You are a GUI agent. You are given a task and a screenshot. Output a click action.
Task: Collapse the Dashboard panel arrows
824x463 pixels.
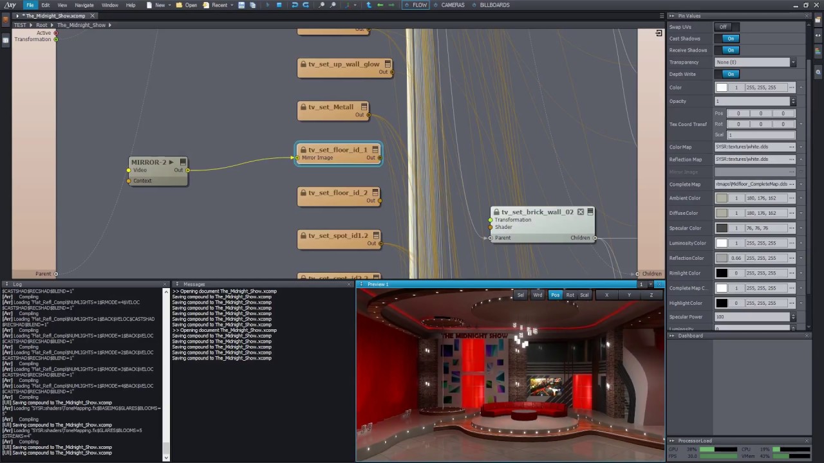pyautogui.click(x=672, y=336)
